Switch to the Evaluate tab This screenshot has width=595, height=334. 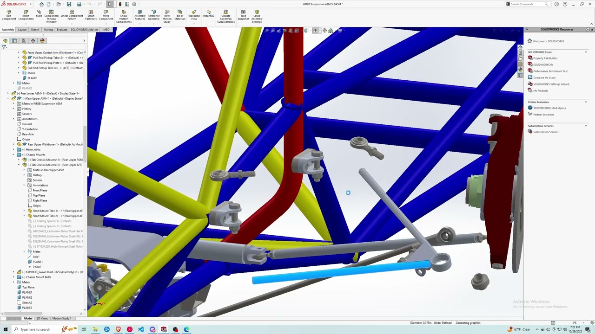pyautogui.click(x=62, y=30)
